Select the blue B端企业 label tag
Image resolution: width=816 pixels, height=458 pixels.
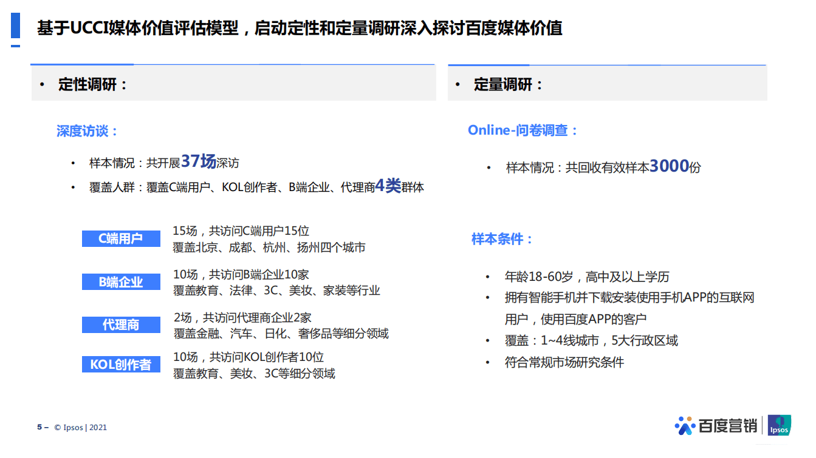click(x=120, y=281)
